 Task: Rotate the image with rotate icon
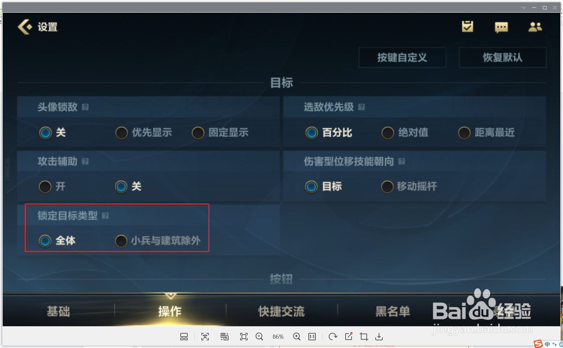[x=333, y=337]
